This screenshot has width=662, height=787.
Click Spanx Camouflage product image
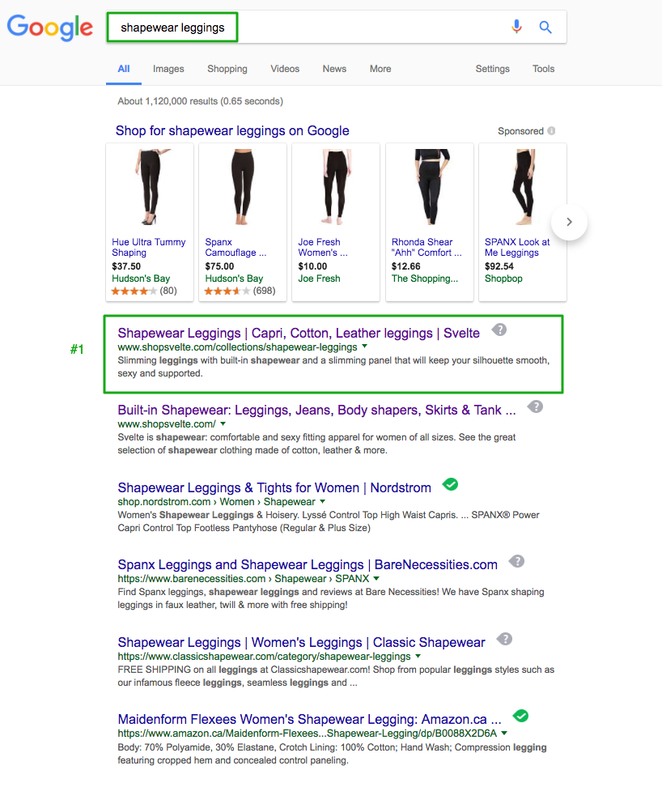coord(243,187)
